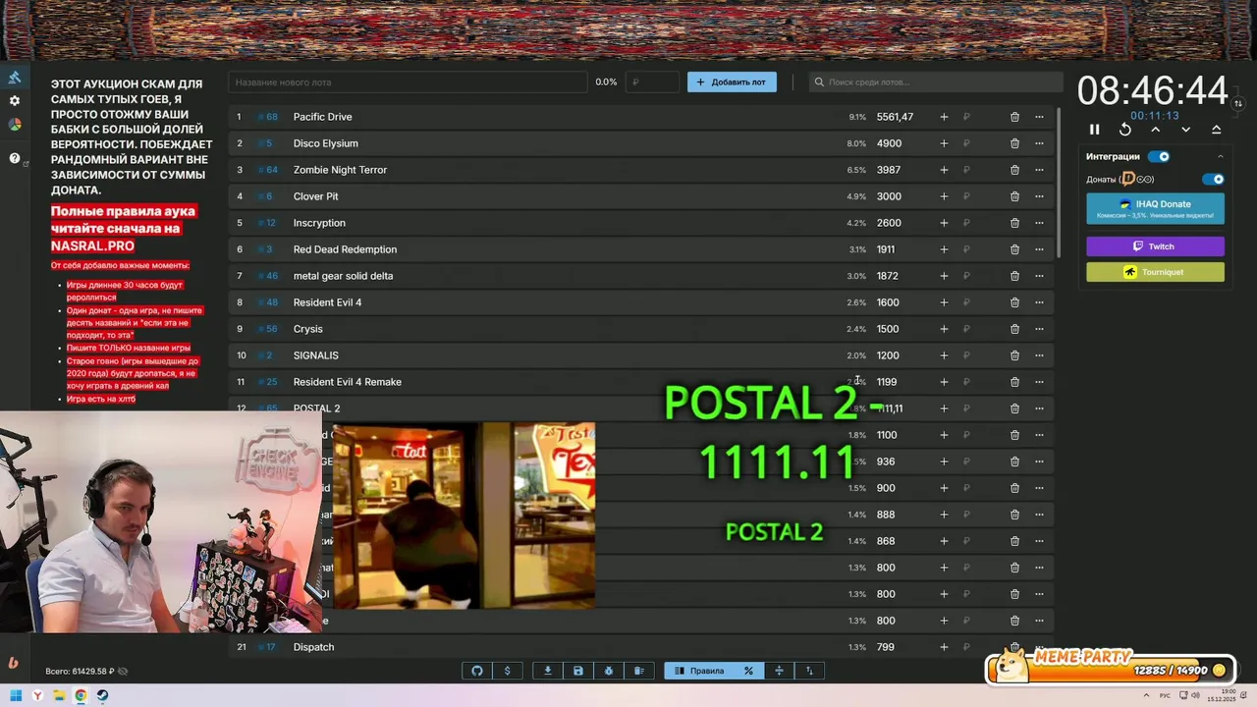The image size is (1257, 707).
Task: Click the Red Dead Redemption lot name
Action: tap(345, 249)
